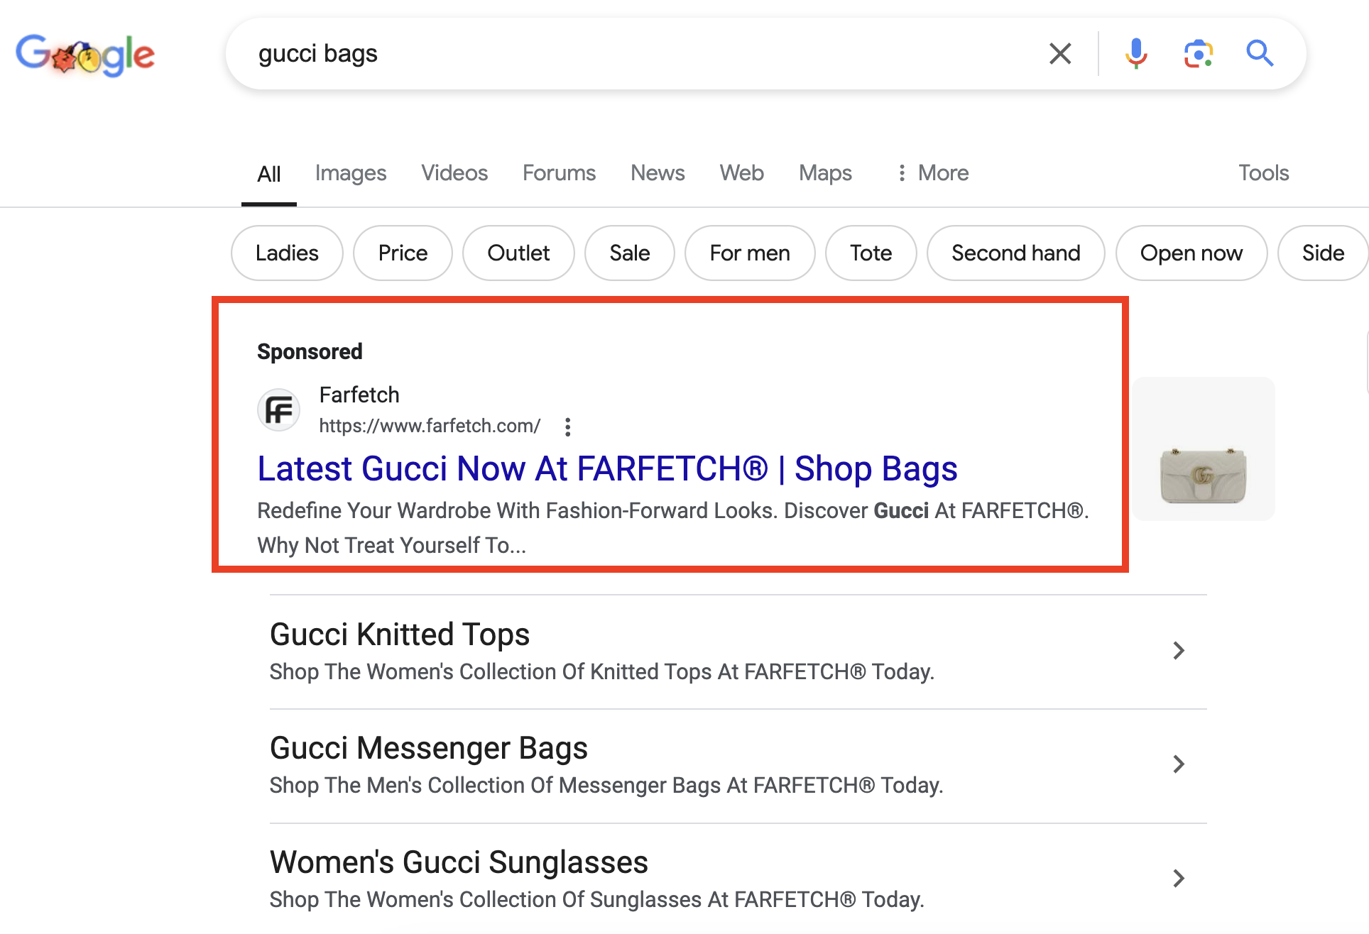Expand the More search categories menu
Screen dimensions: 1369x934
932,173
